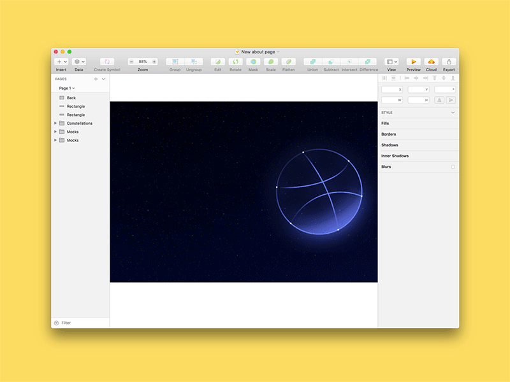Click the flip horizontal button

click(439, 100)
